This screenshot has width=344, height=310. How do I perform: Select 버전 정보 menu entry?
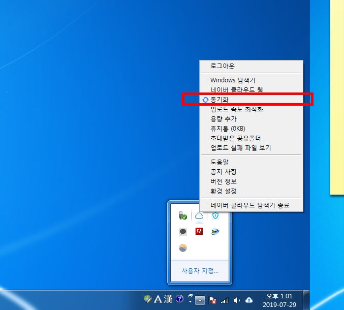pos(251,181)
